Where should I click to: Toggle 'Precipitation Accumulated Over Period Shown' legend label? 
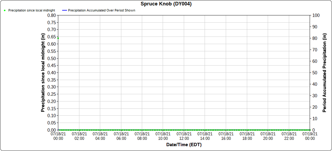point(101,10)
